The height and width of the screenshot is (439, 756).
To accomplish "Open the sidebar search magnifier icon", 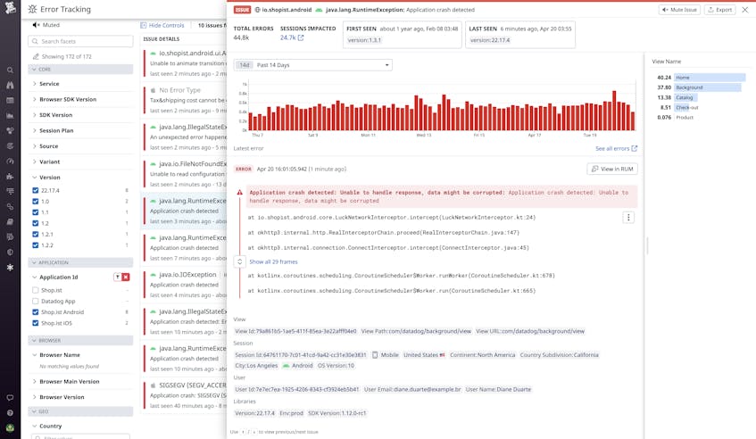I will 10,70.
